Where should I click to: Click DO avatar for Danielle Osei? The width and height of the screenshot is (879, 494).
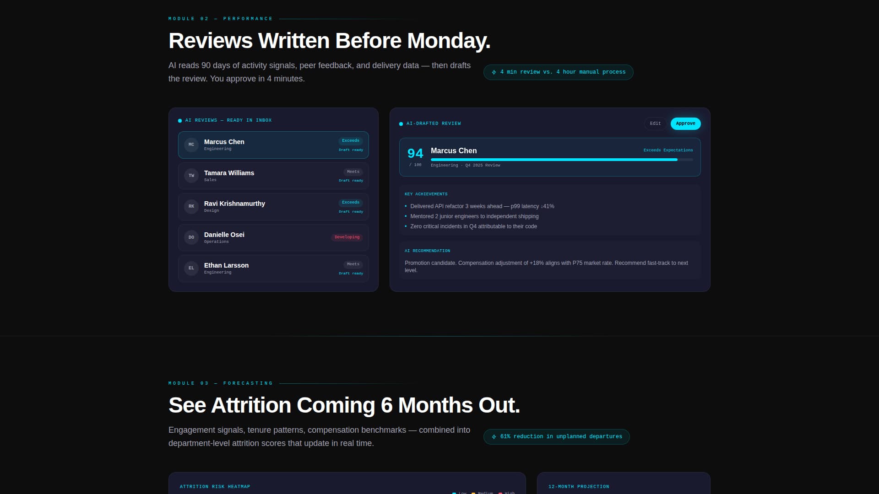point(191,237)
